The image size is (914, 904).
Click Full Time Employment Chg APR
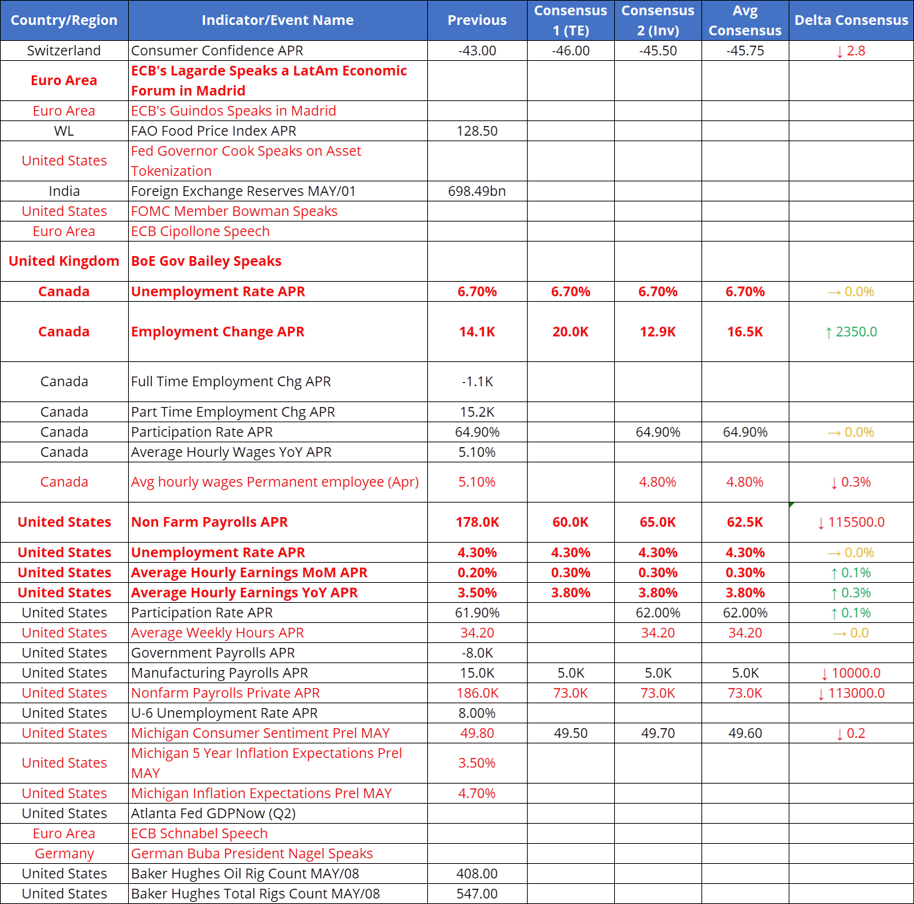click(278, 381)
